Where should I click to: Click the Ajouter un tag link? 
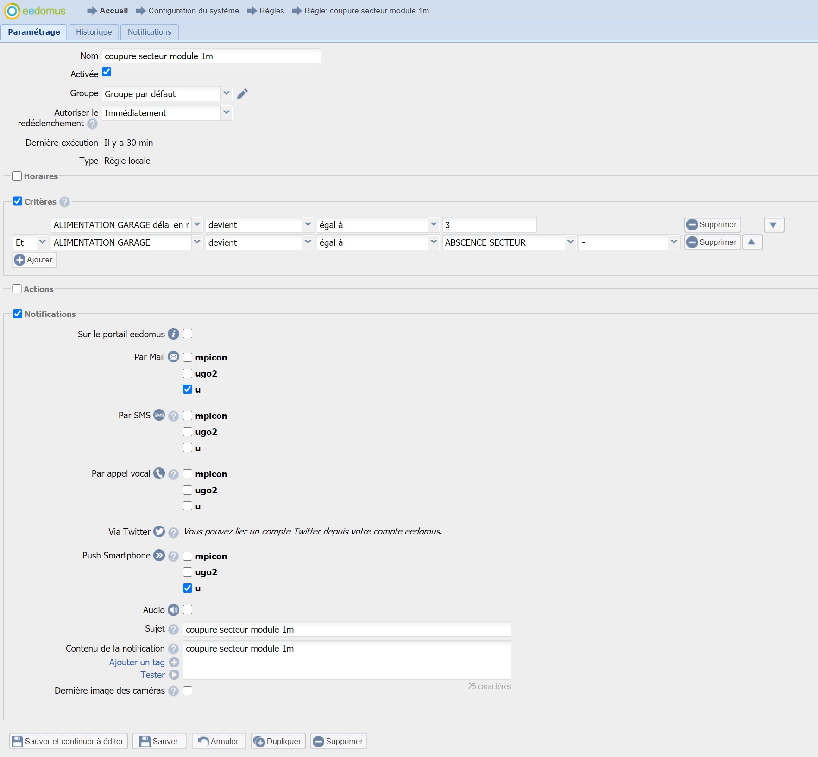click(x=137, y=663)
